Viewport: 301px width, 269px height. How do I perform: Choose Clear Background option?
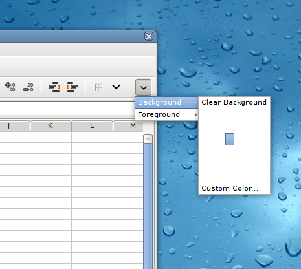(x=234, y=102)
